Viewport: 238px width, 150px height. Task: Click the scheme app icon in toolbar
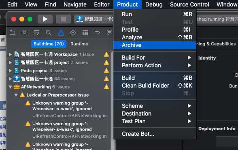coord(80,19)
